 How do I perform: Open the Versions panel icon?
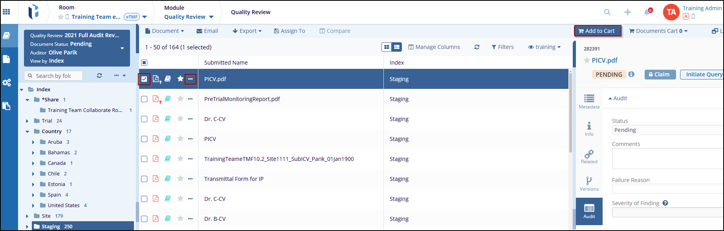[589, 183]
